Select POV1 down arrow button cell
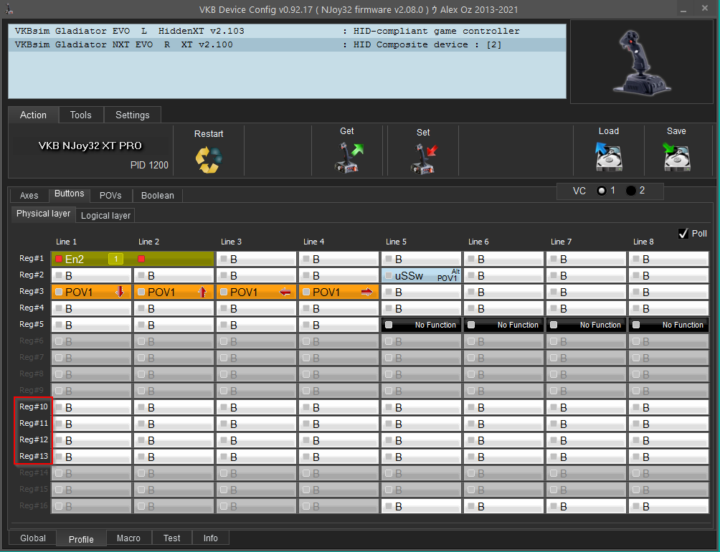Viewport: 720px width, 552px height. tap(91, 292)
